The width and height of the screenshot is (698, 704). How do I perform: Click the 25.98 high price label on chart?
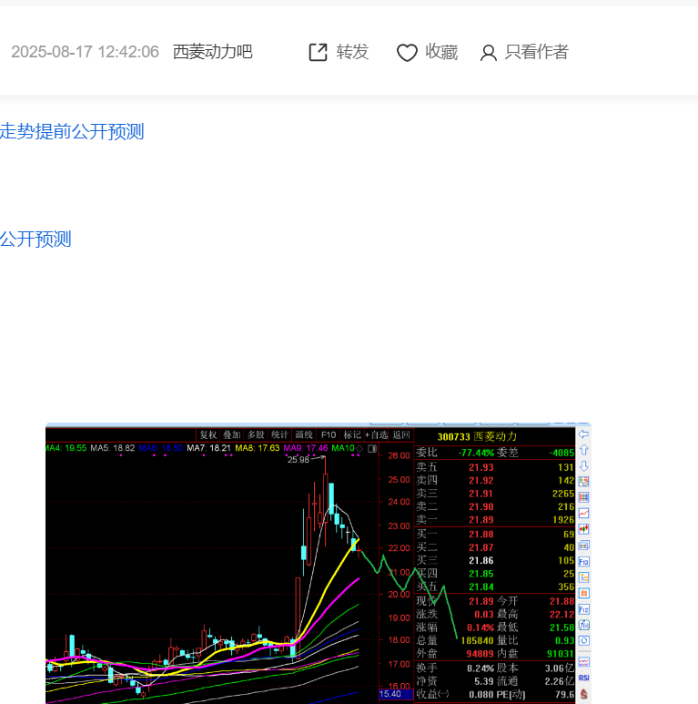(298, 459)
